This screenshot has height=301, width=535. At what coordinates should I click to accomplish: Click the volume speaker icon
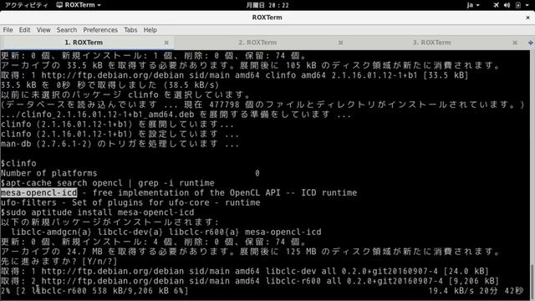[x=507, y=5]
